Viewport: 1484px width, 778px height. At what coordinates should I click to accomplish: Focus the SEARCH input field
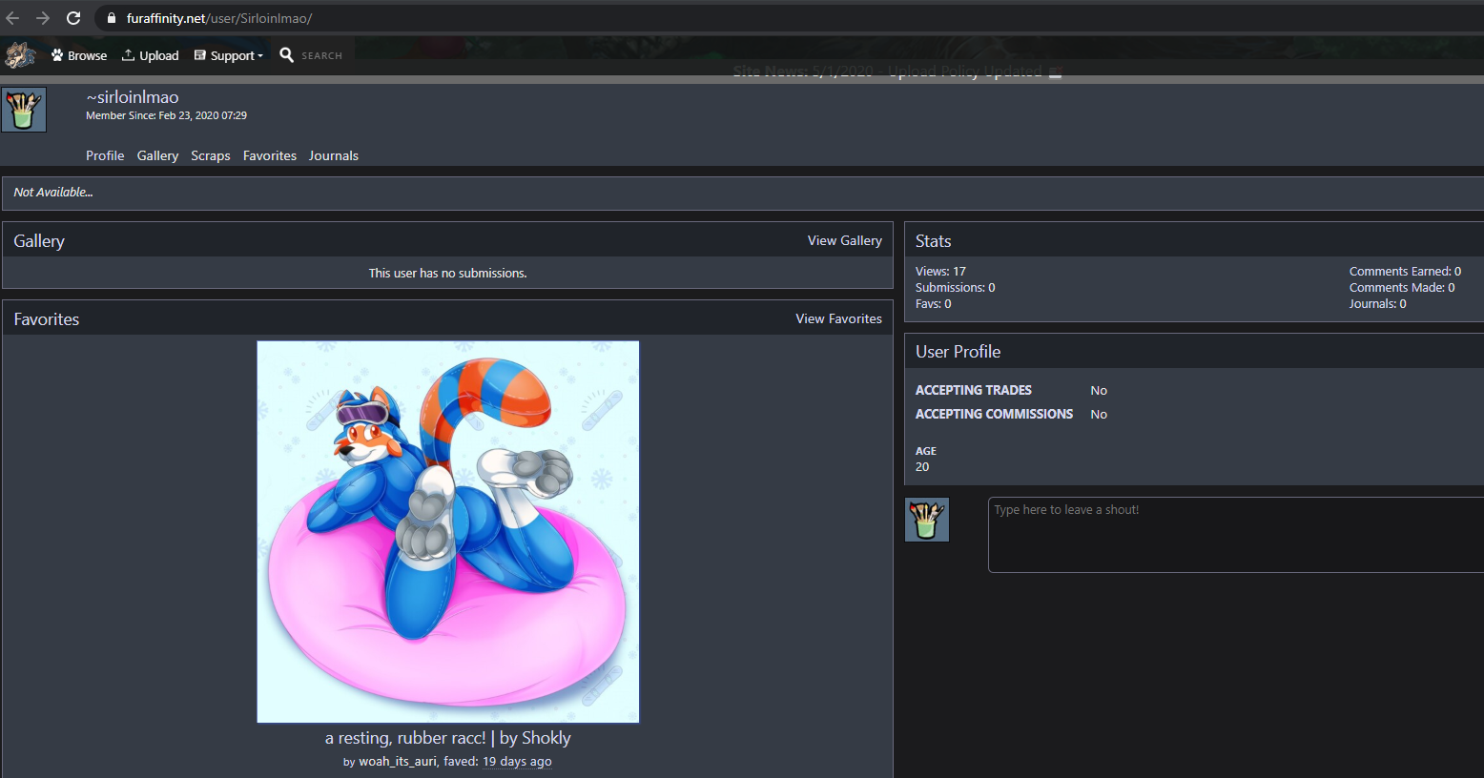click(x=322, y=55)
